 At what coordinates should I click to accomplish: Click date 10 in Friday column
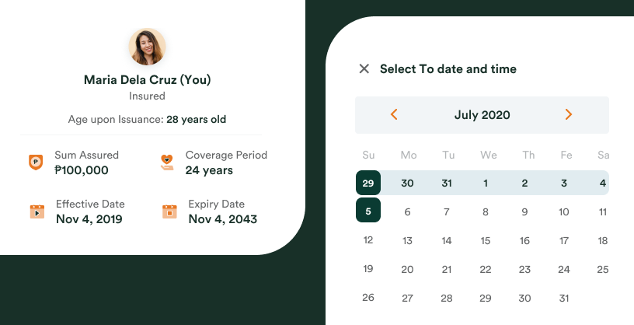(x=564, y=211)
